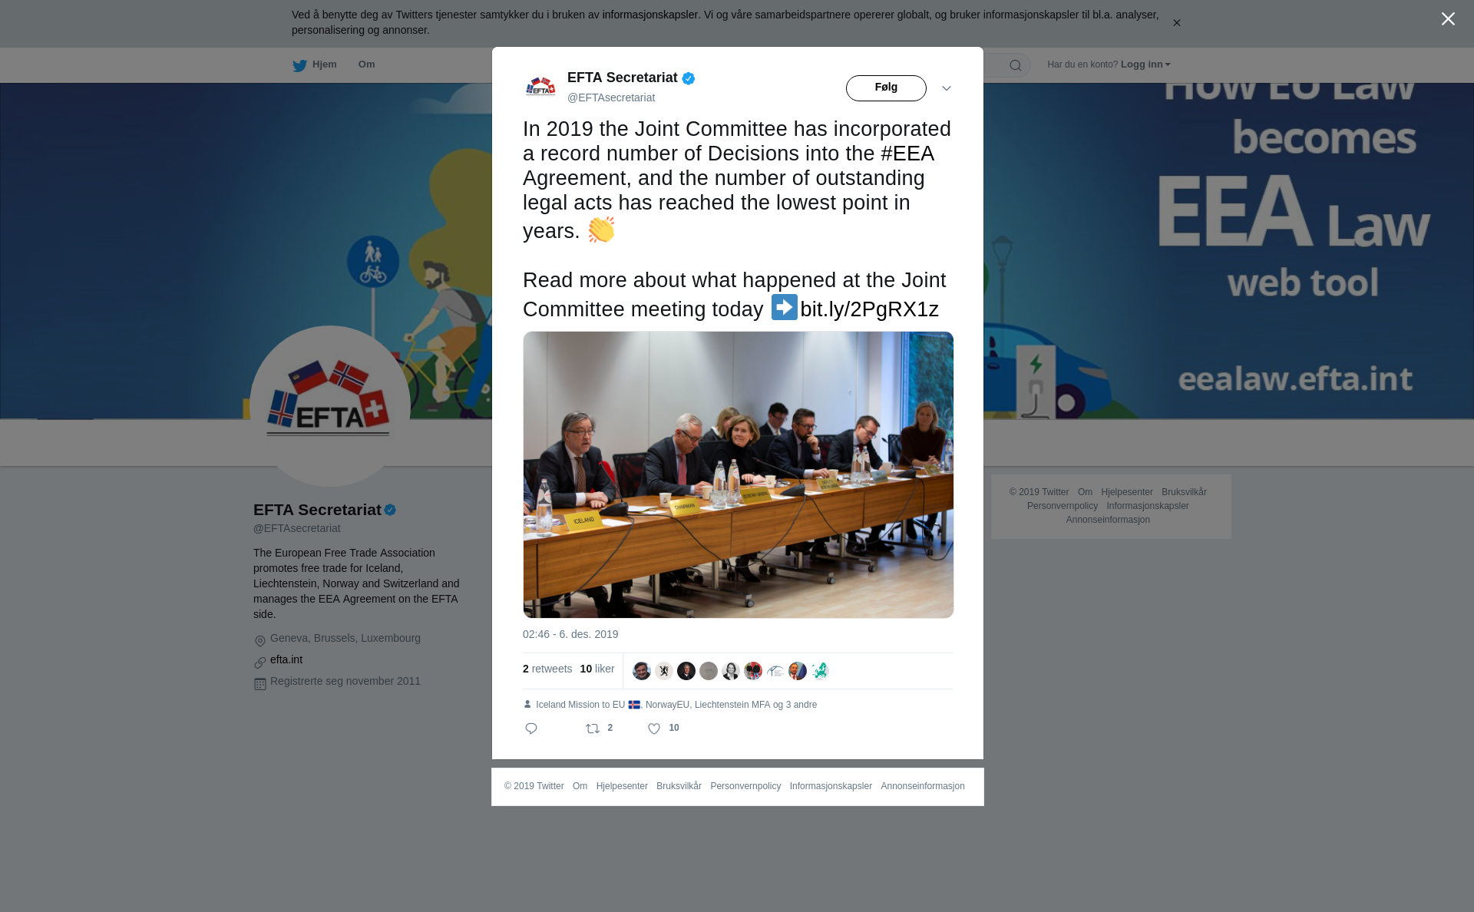The height and width of the screenshot is (912, 1474).
Task: Open EFTA Secretariat avatar in tweet header
Action: 540,87
